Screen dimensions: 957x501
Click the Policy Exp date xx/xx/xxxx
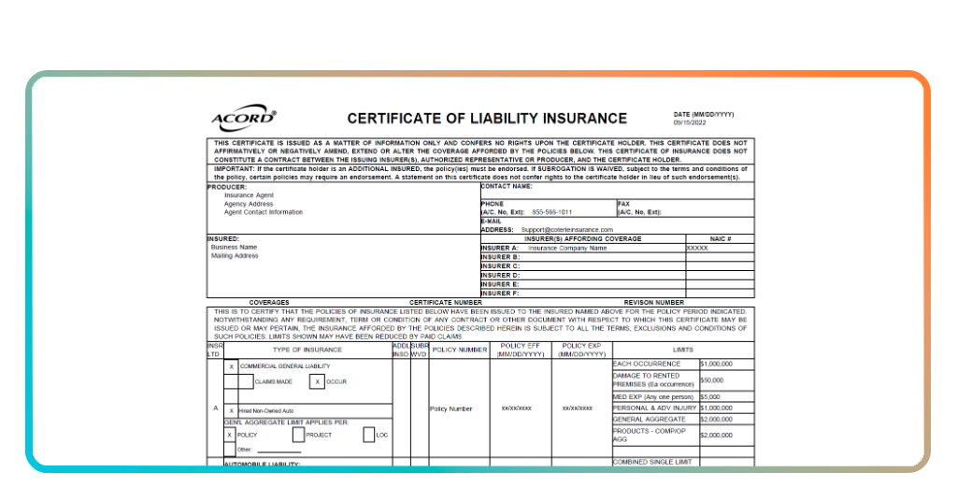[578, 408]
